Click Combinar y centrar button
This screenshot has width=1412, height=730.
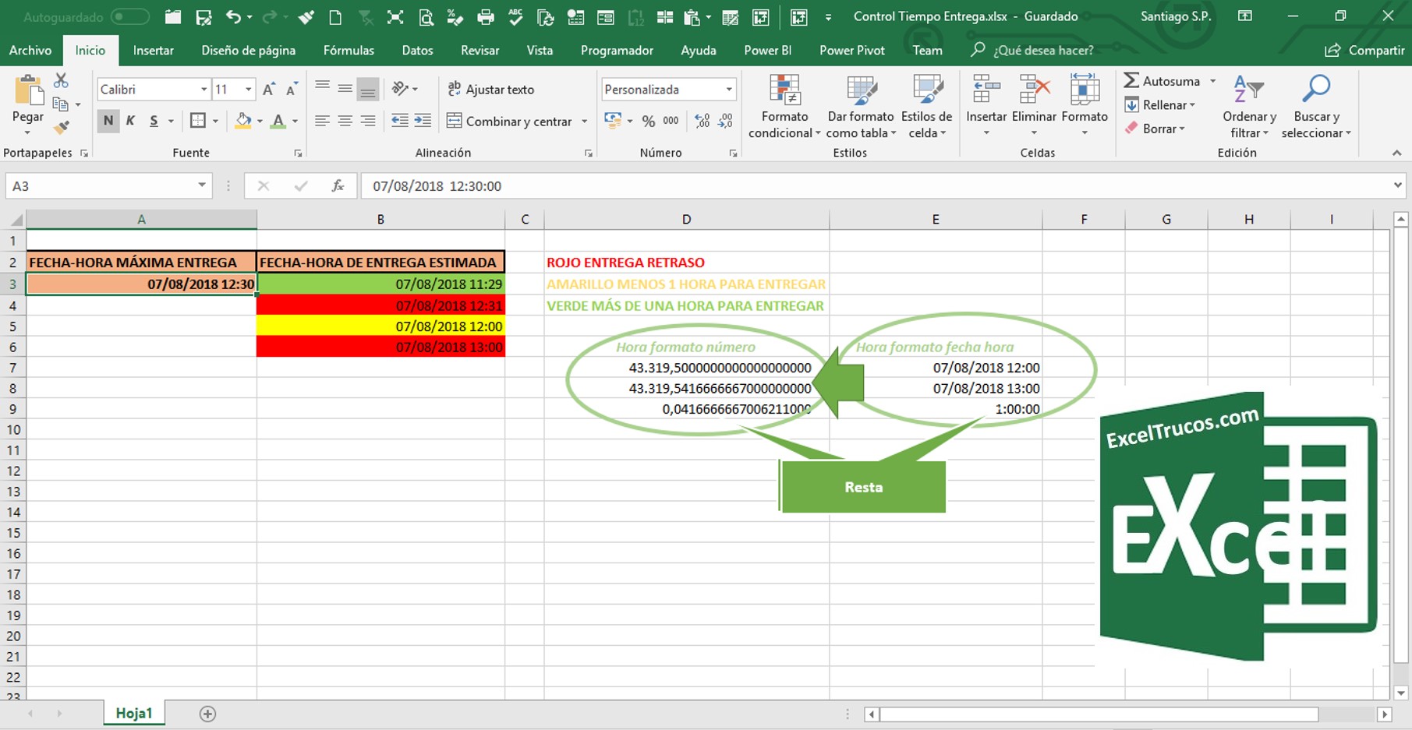click(510, 122)
